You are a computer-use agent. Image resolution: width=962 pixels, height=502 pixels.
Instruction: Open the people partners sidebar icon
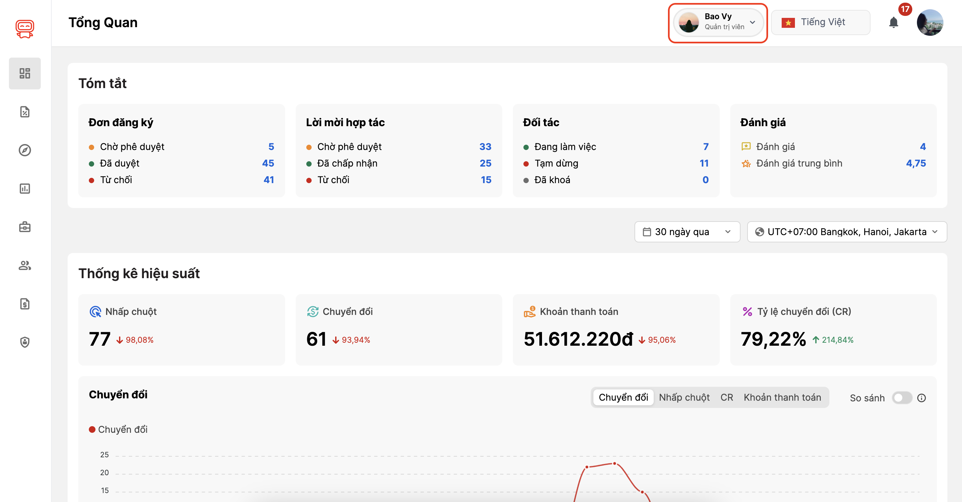coord(25,265)
